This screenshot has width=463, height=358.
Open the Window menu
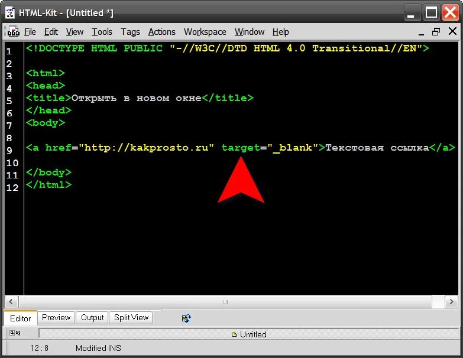(250, 31)
